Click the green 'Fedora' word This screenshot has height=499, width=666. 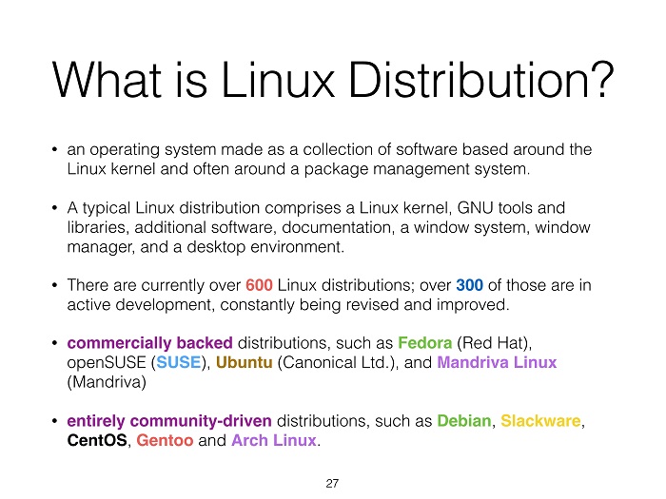[x=424, y=343]
